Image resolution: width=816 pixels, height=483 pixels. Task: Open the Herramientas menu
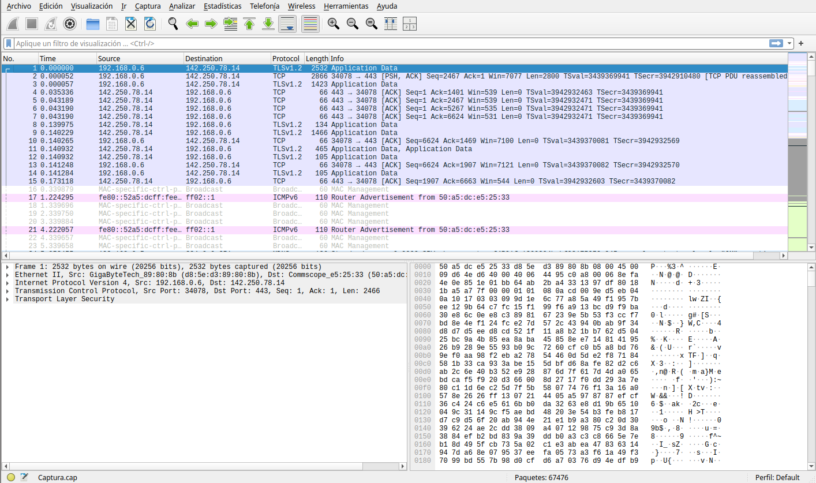click(x=346, y=6)
